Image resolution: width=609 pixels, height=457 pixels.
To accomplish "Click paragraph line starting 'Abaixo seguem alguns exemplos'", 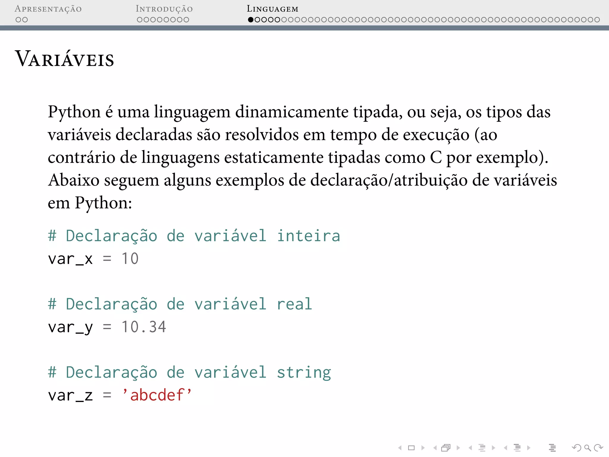I will (x=302, y=181).
